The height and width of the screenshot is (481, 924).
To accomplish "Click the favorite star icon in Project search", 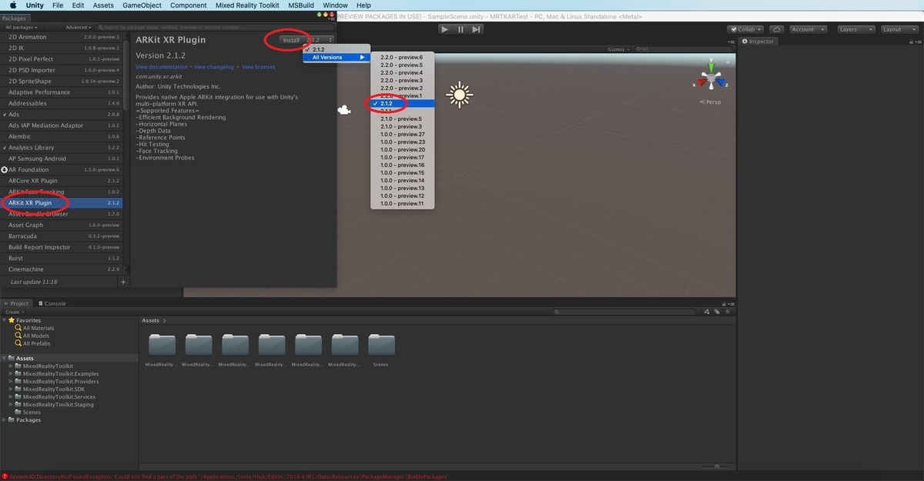I will pyautogui.click(x=727, y=312).
